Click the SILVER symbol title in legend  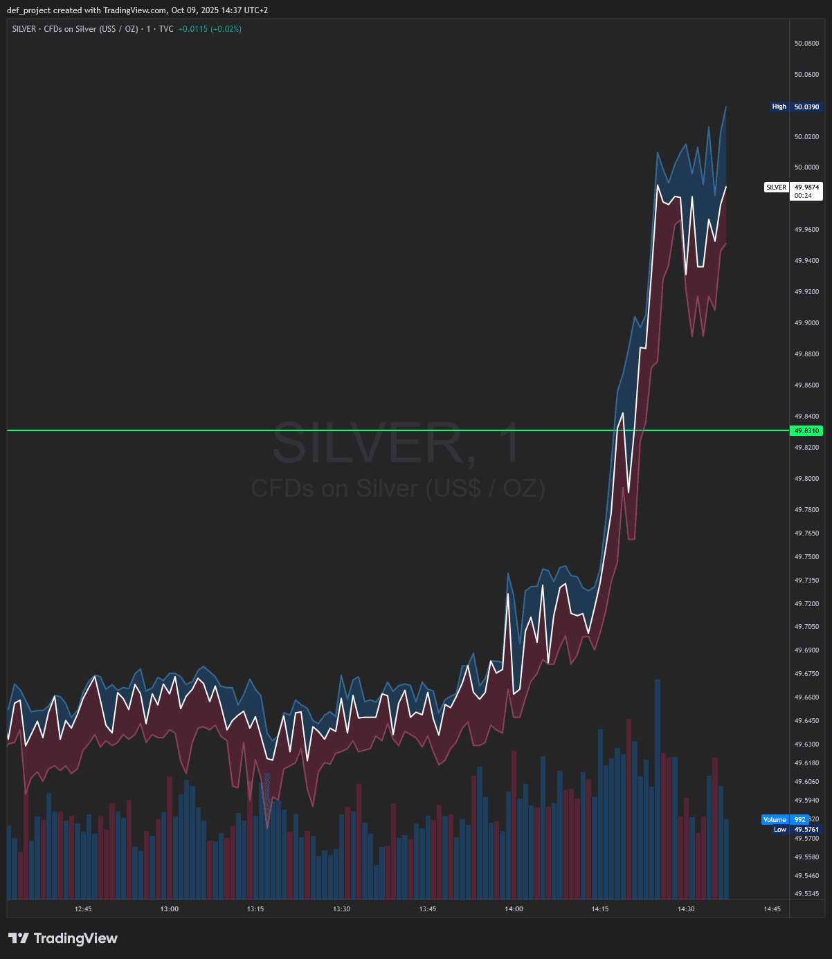pyautogui.click(x=24, y=29)
